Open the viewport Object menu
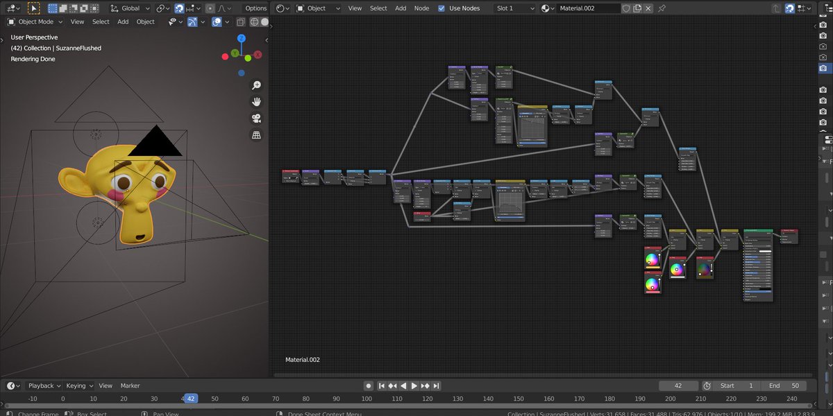This screenshot has width=833, height=416. click(146, 21)
